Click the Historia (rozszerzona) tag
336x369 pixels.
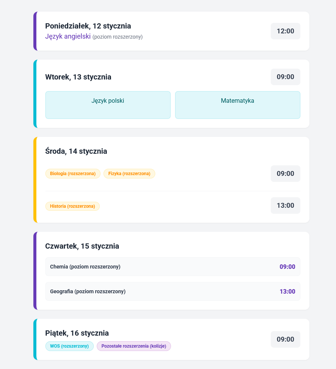point(72,206)
